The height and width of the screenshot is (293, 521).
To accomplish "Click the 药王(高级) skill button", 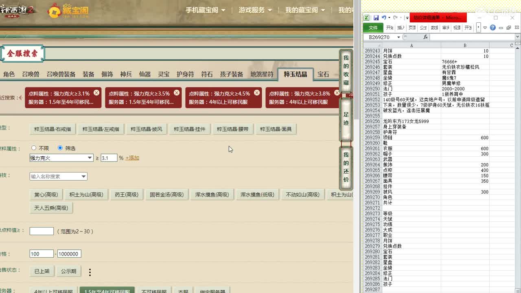I will pos(126,195).
